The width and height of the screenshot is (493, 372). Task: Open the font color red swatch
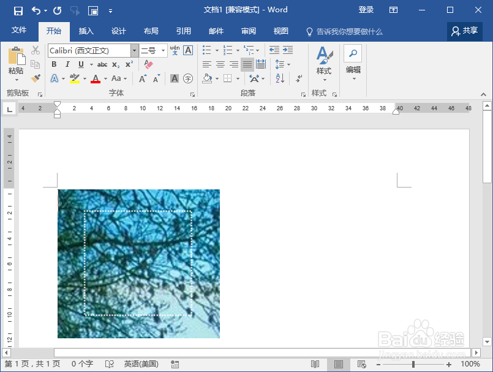point(96,80)
